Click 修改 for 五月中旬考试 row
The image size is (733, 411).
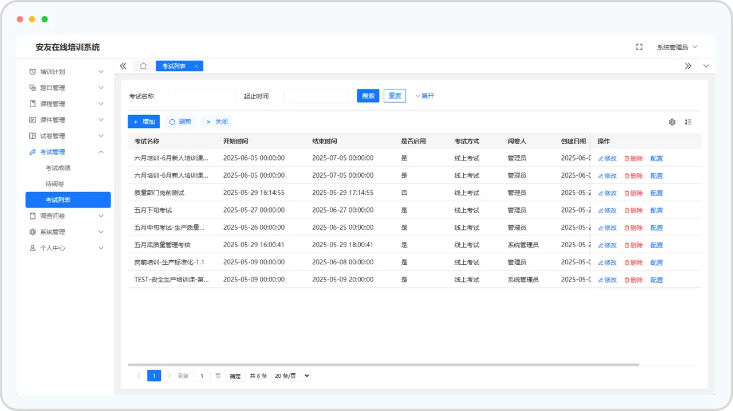(x=608, y=228)
